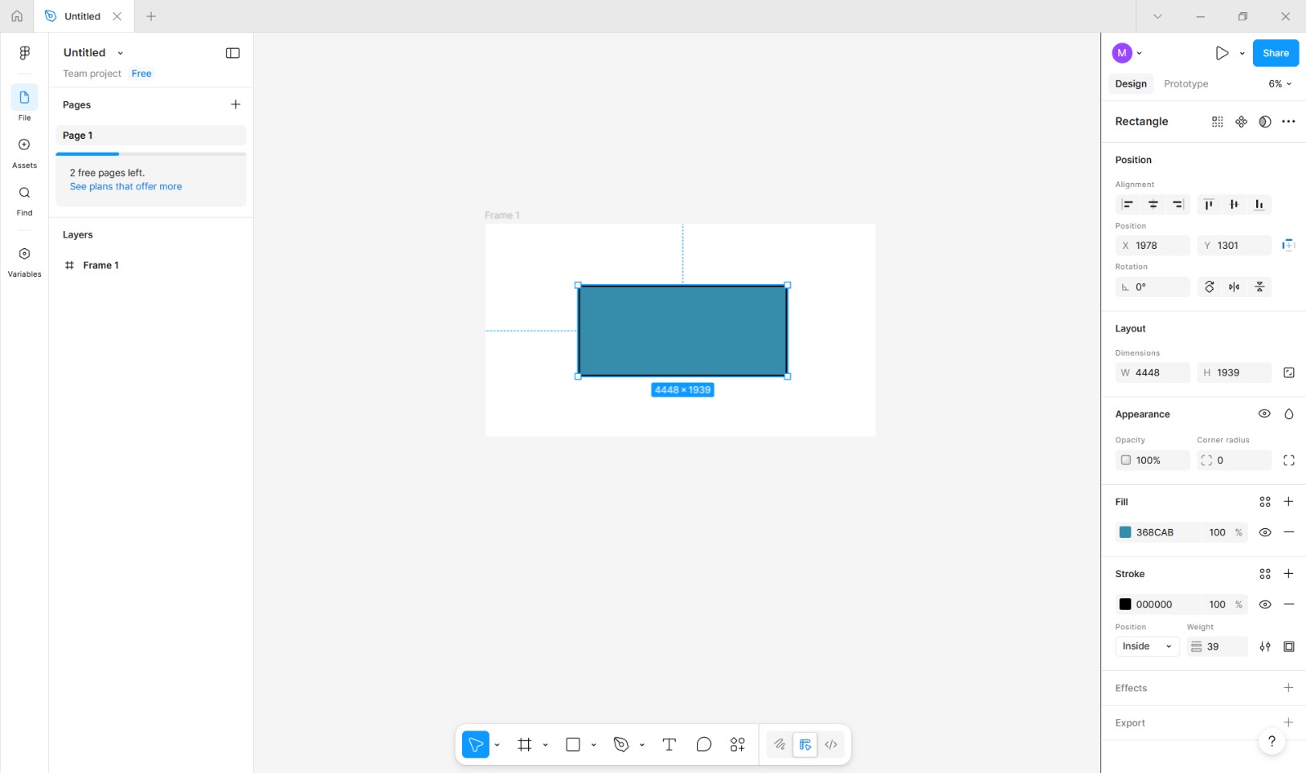Select the Text tool
This screenshot has width=1306, height=773.
(x=669, y=744)
